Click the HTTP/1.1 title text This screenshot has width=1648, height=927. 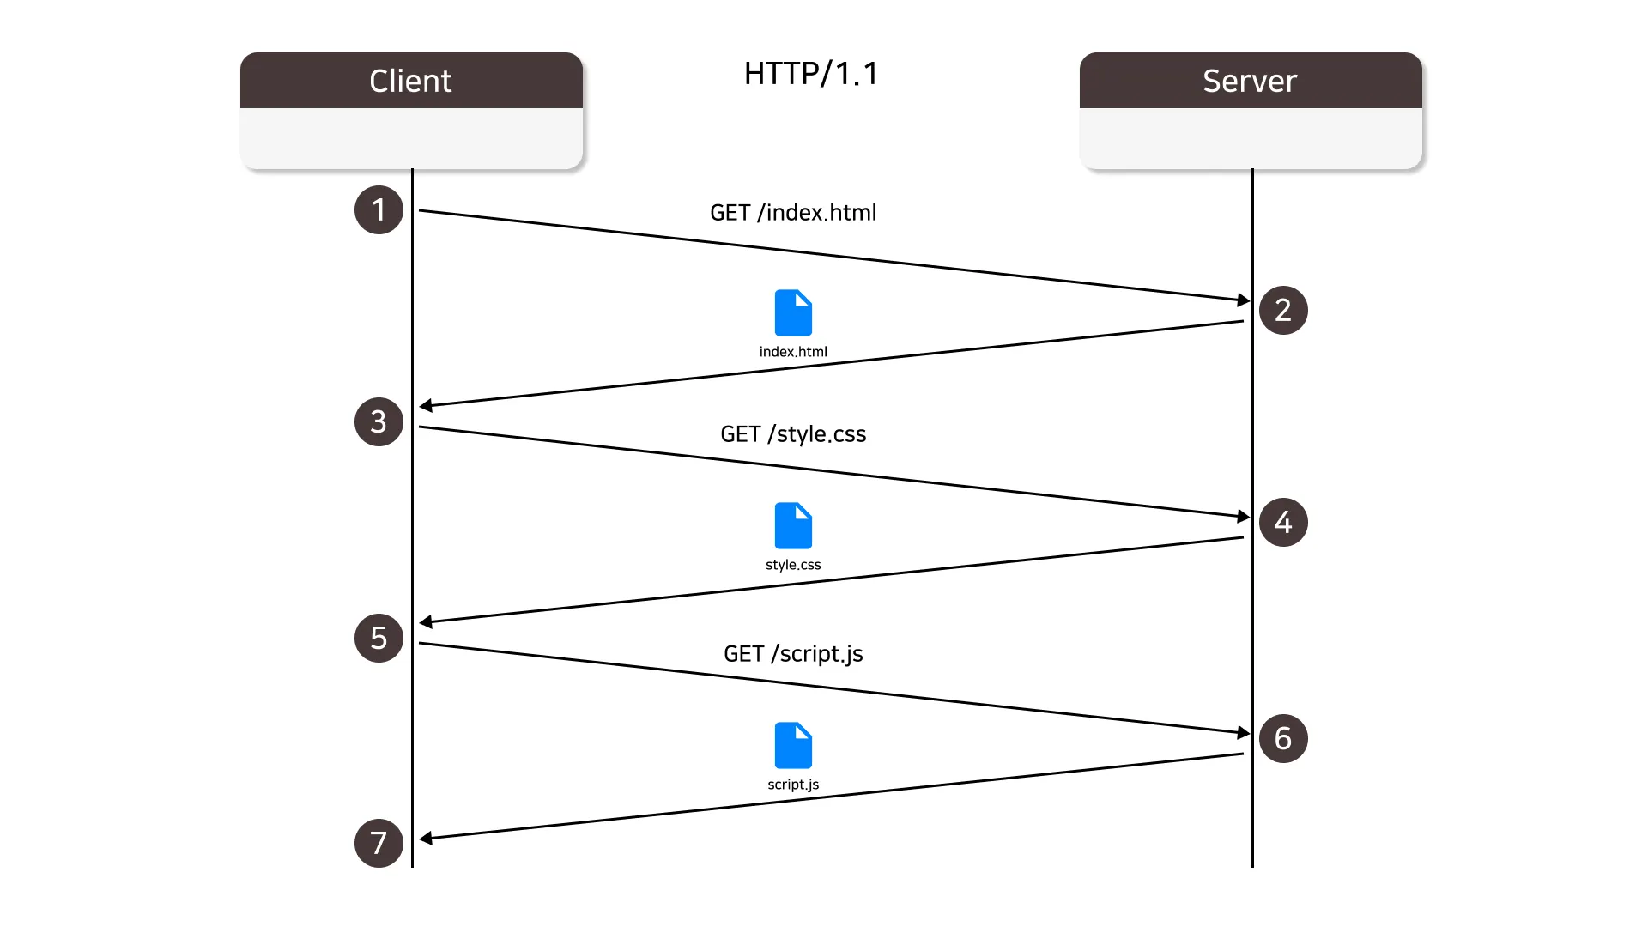[811, 74]
